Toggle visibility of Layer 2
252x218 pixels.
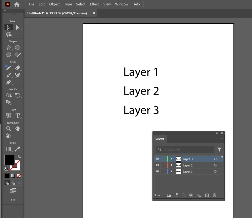(157, 165)
